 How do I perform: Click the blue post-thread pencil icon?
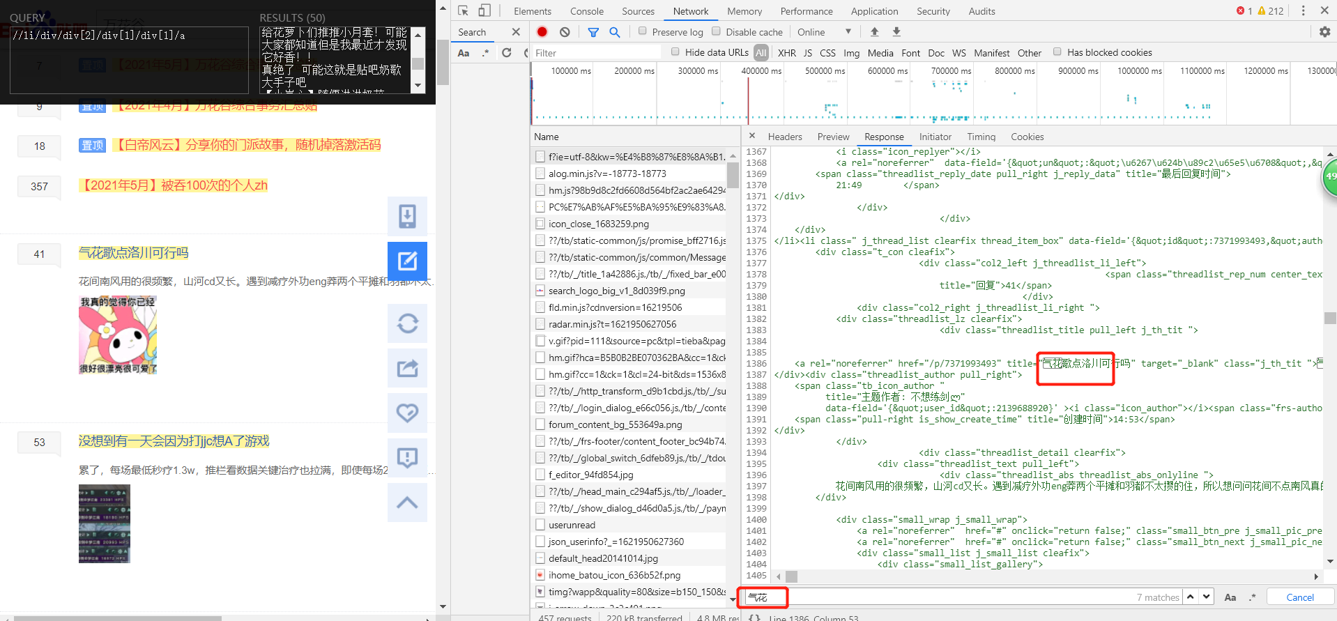coord(407,261)
